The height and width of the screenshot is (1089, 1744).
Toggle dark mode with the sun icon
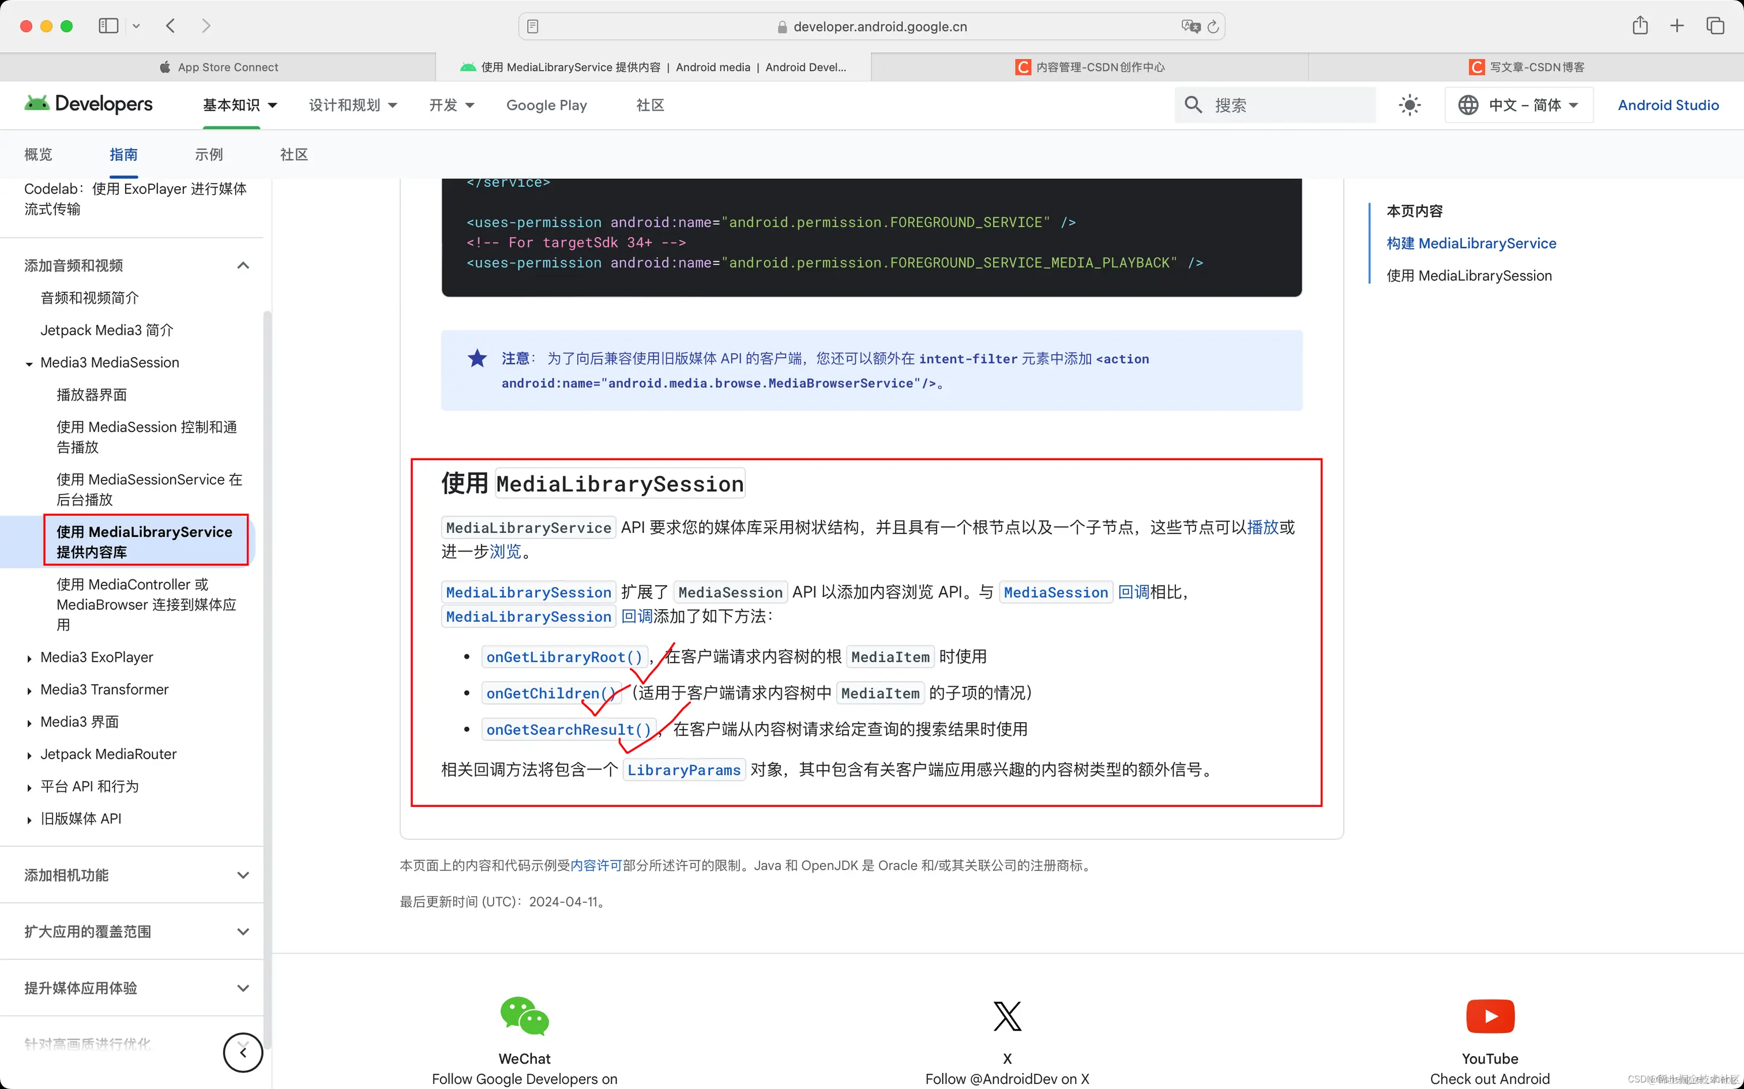[1409, 105]
